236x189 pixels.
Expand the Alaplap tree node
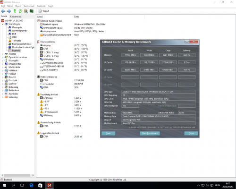3,54
